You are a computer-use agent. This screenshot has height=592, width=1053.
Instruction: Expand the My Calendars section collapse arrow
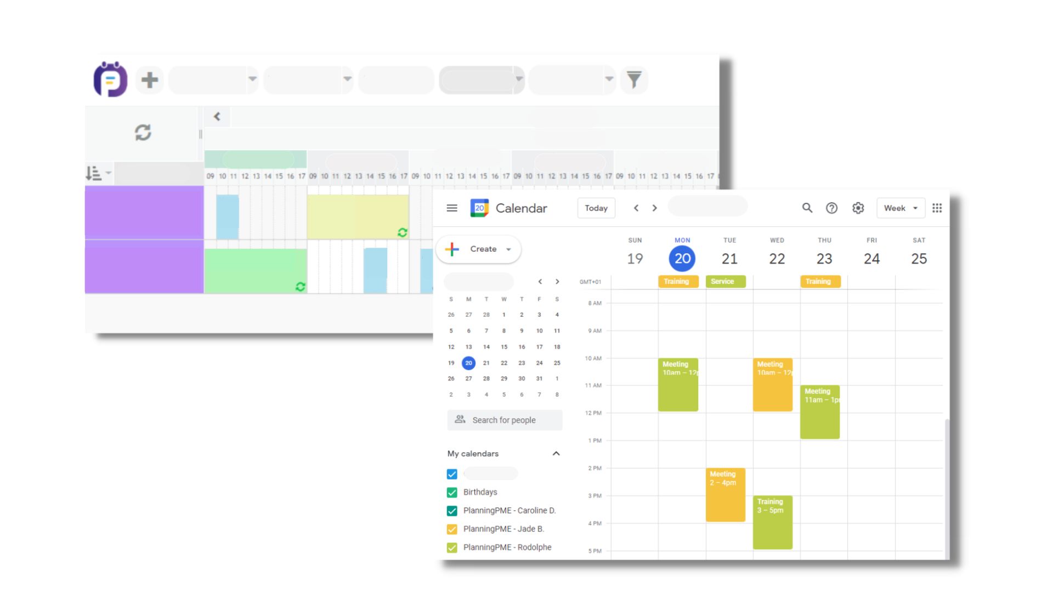pyautogui.click(x=557, y=452)
